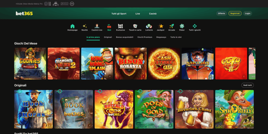Open the Arcade rocket icon
Screen dimensions: 268x134
pyautogui.click(x=172, y=26)
